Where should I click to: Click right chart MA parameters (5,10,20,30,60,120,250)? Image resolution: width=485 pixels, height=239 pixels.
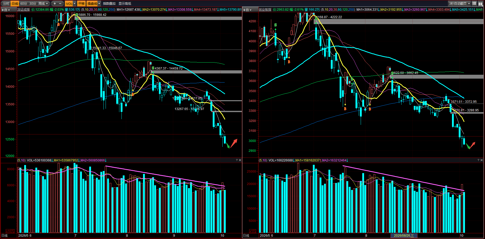338,10
